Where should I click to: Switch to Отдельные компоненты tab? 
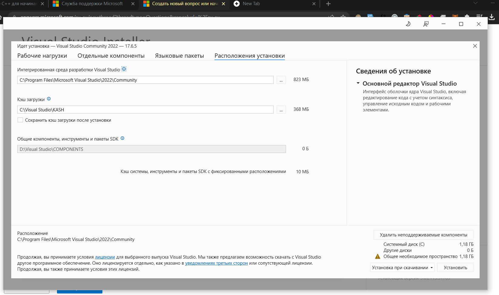[x=111, y=56]
